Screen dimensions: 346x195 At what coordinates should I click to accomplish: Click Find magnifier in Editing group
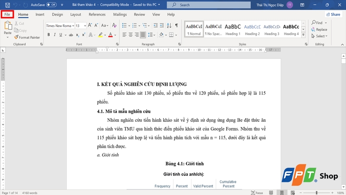point(317,23)
